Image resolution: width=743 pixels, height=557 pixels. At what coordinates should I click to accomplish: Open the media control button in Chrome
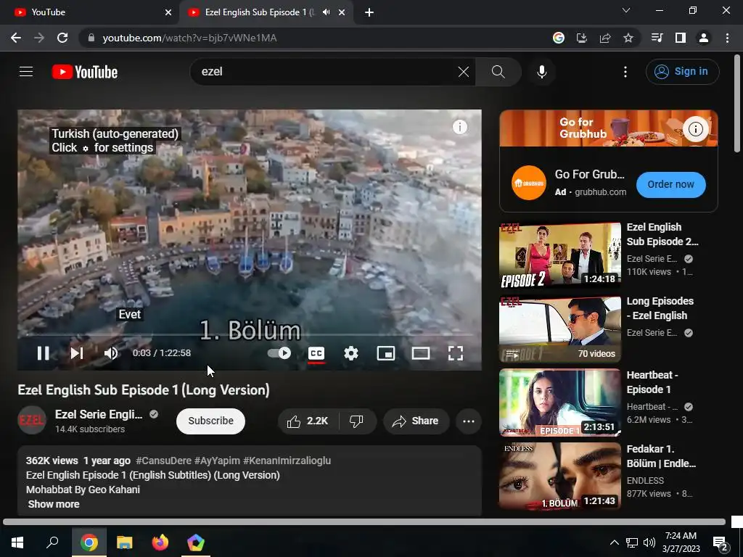[657, 38]
